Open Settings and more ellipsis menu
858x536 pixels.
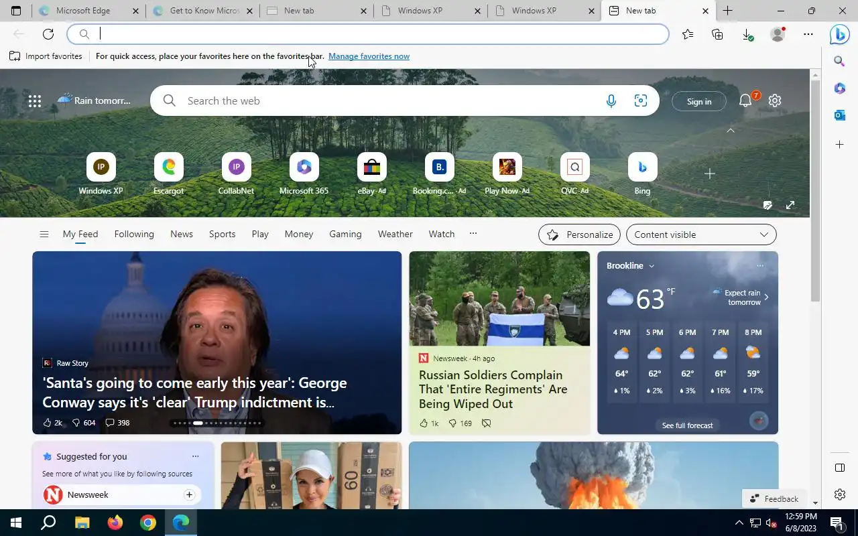(808, 34)
